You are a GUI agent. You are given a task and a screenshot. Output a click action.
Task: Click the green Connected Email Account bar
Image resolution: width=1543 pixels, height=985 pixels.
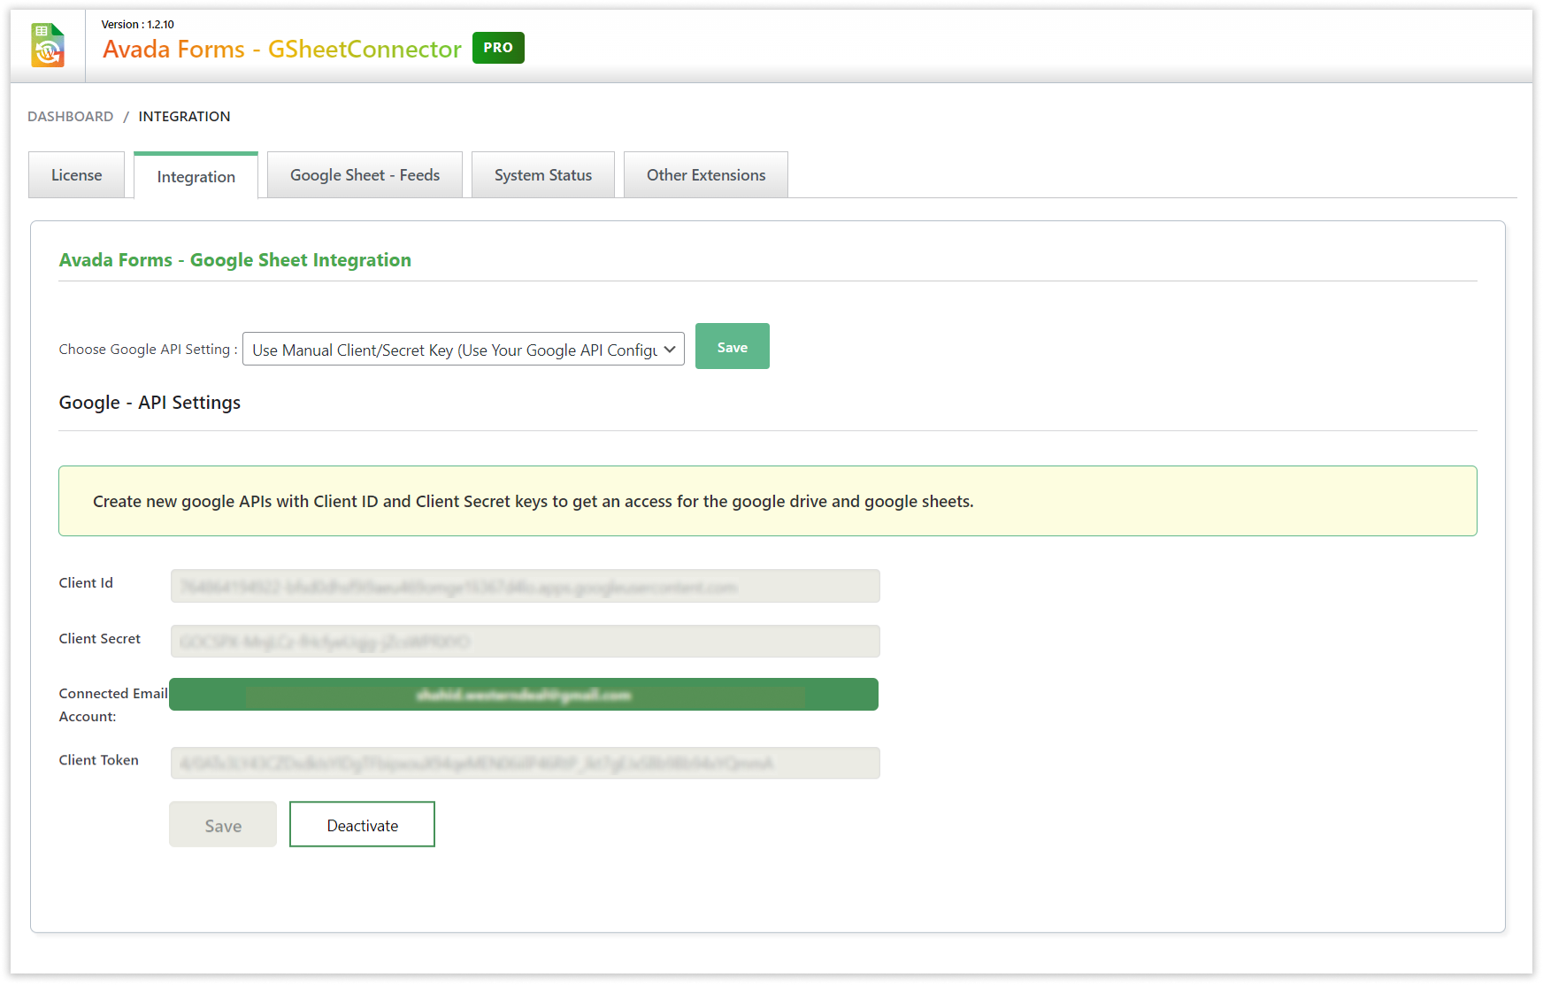524,694
